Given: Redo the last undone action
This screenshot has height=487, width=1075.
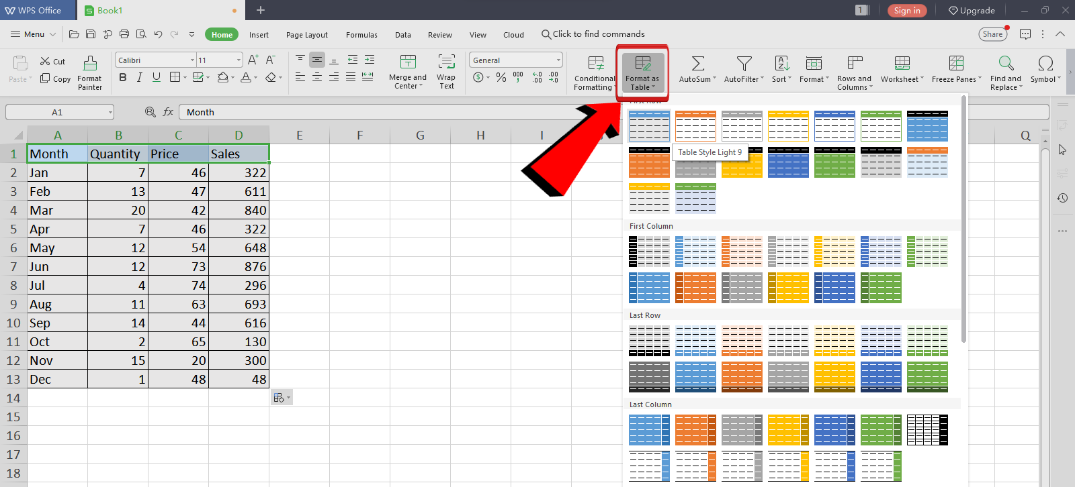Looking at the screenshot, I should [x=175, y=34].
